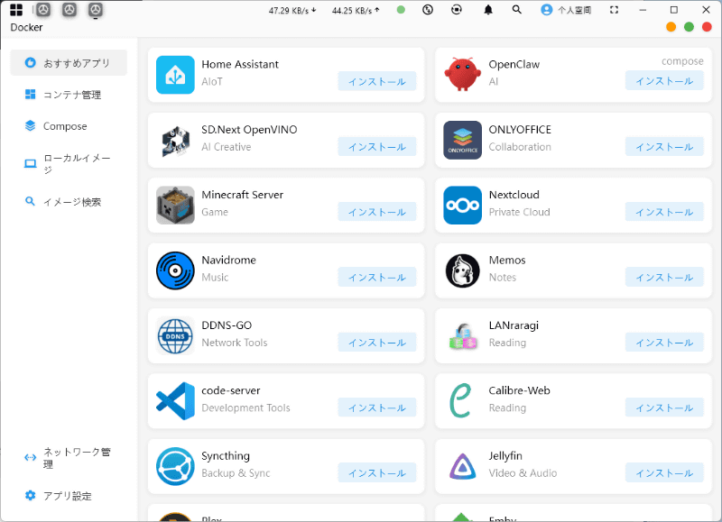Click the Jellyfin triangle icon
The width and height of the screenshot is (722, 522).
462,466
